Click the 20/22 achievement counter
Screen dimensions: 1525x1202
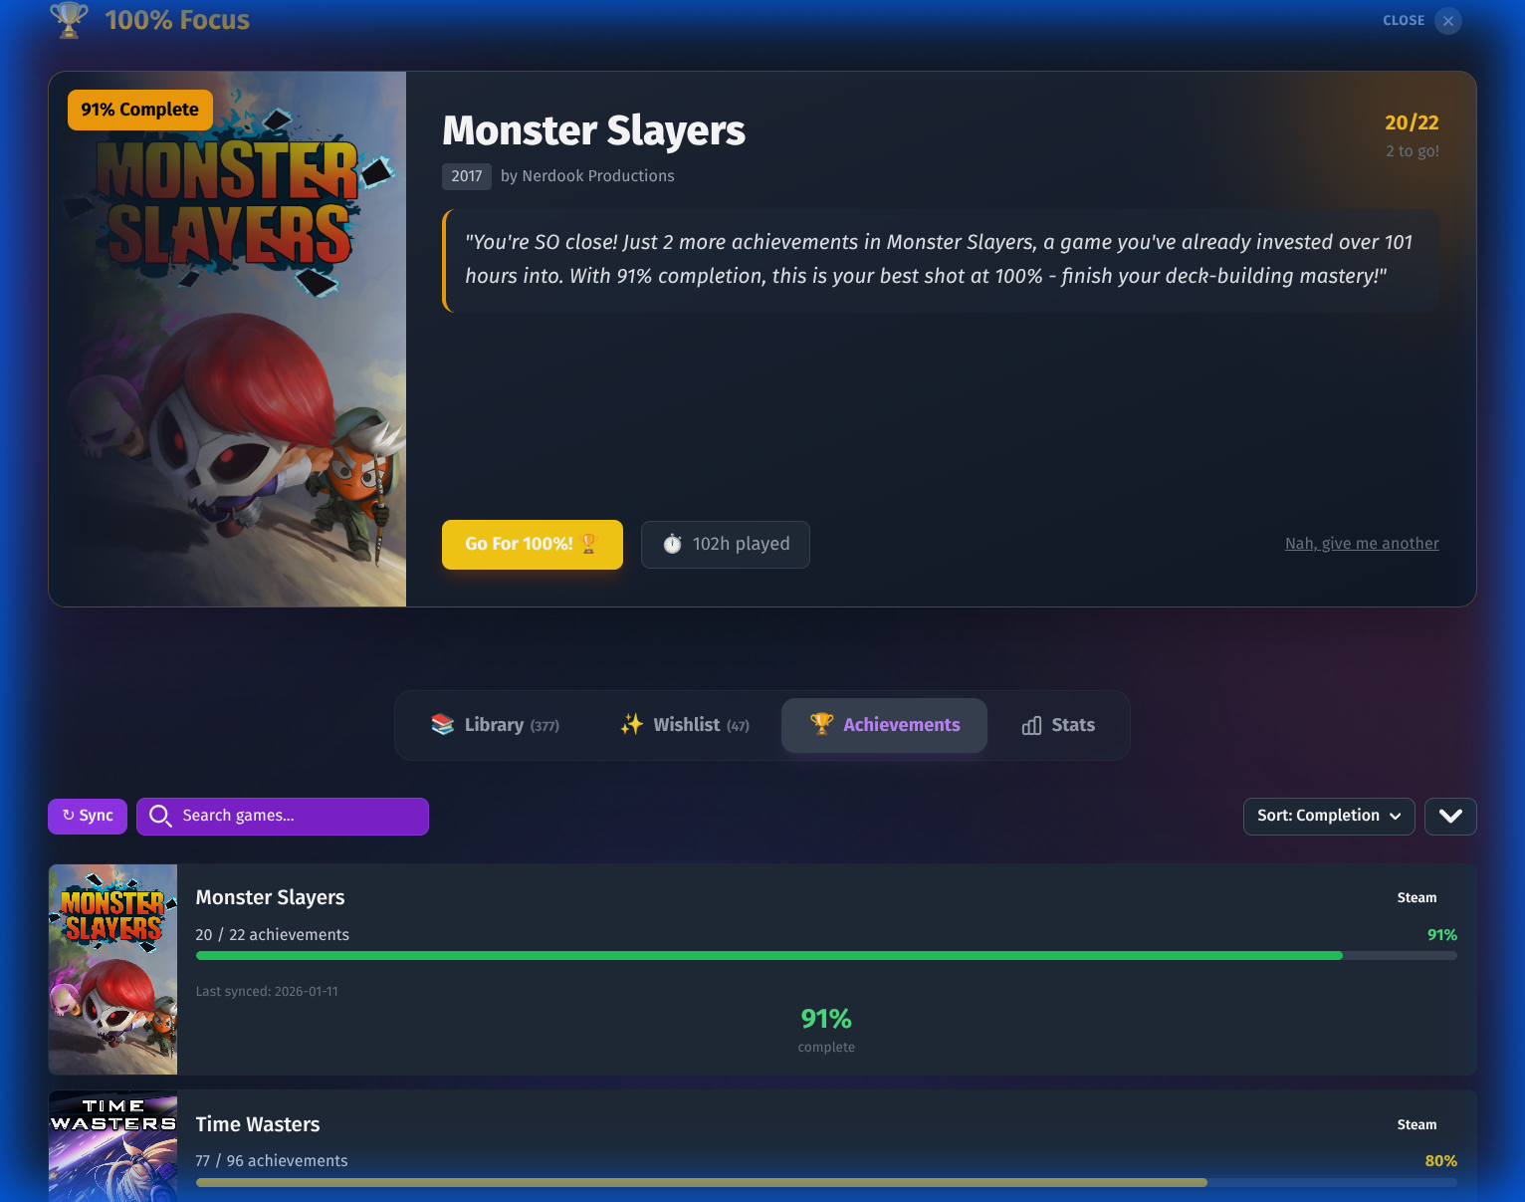[1412, 122]
